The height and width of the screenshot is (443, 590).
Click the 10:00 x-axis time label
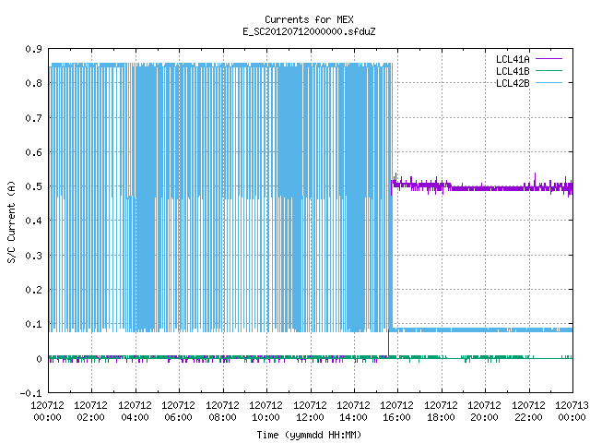266,417
